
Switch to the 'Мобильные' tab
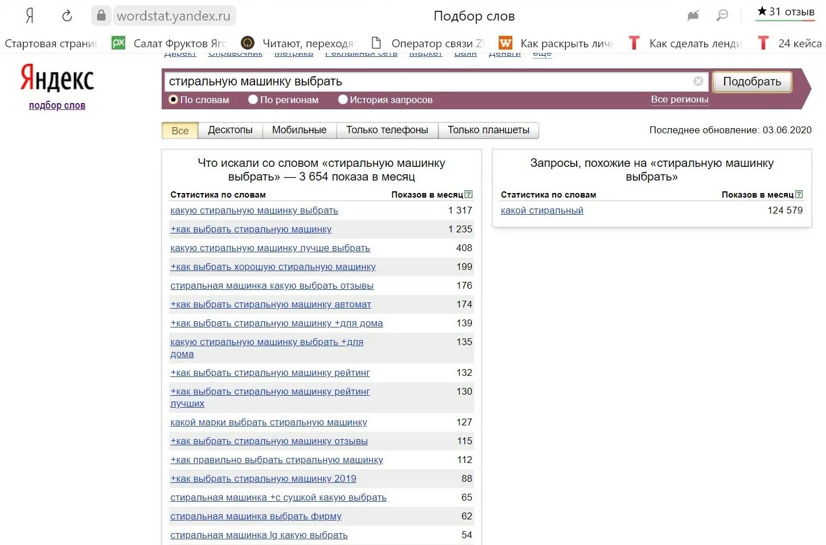299,130
